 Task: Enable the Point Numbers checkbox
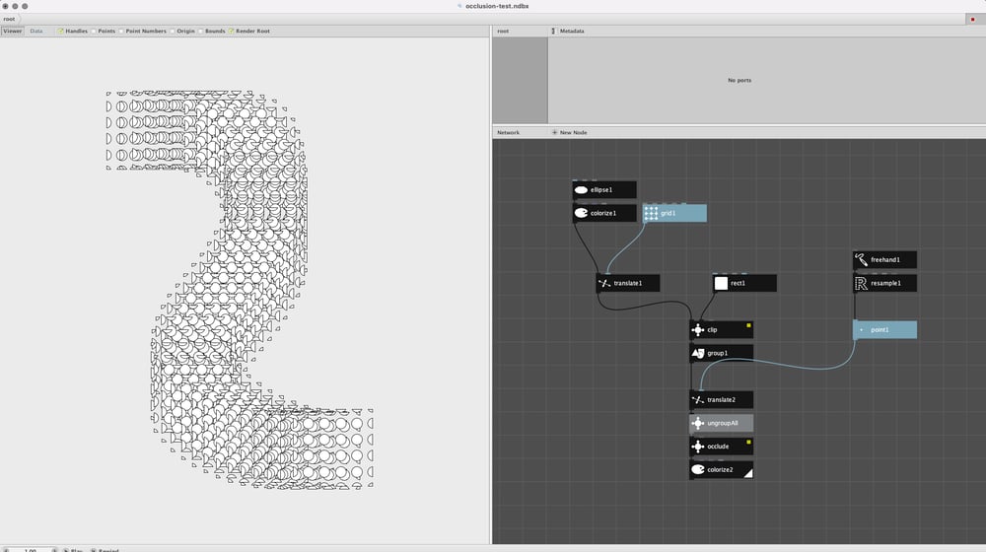(120, 31)
